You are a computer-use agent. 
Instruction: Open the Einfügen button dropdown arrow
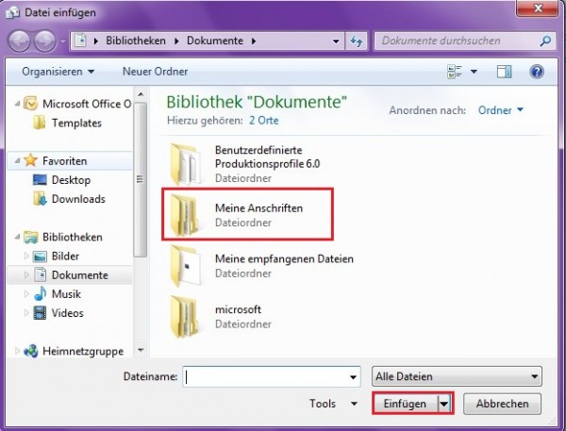444,404
